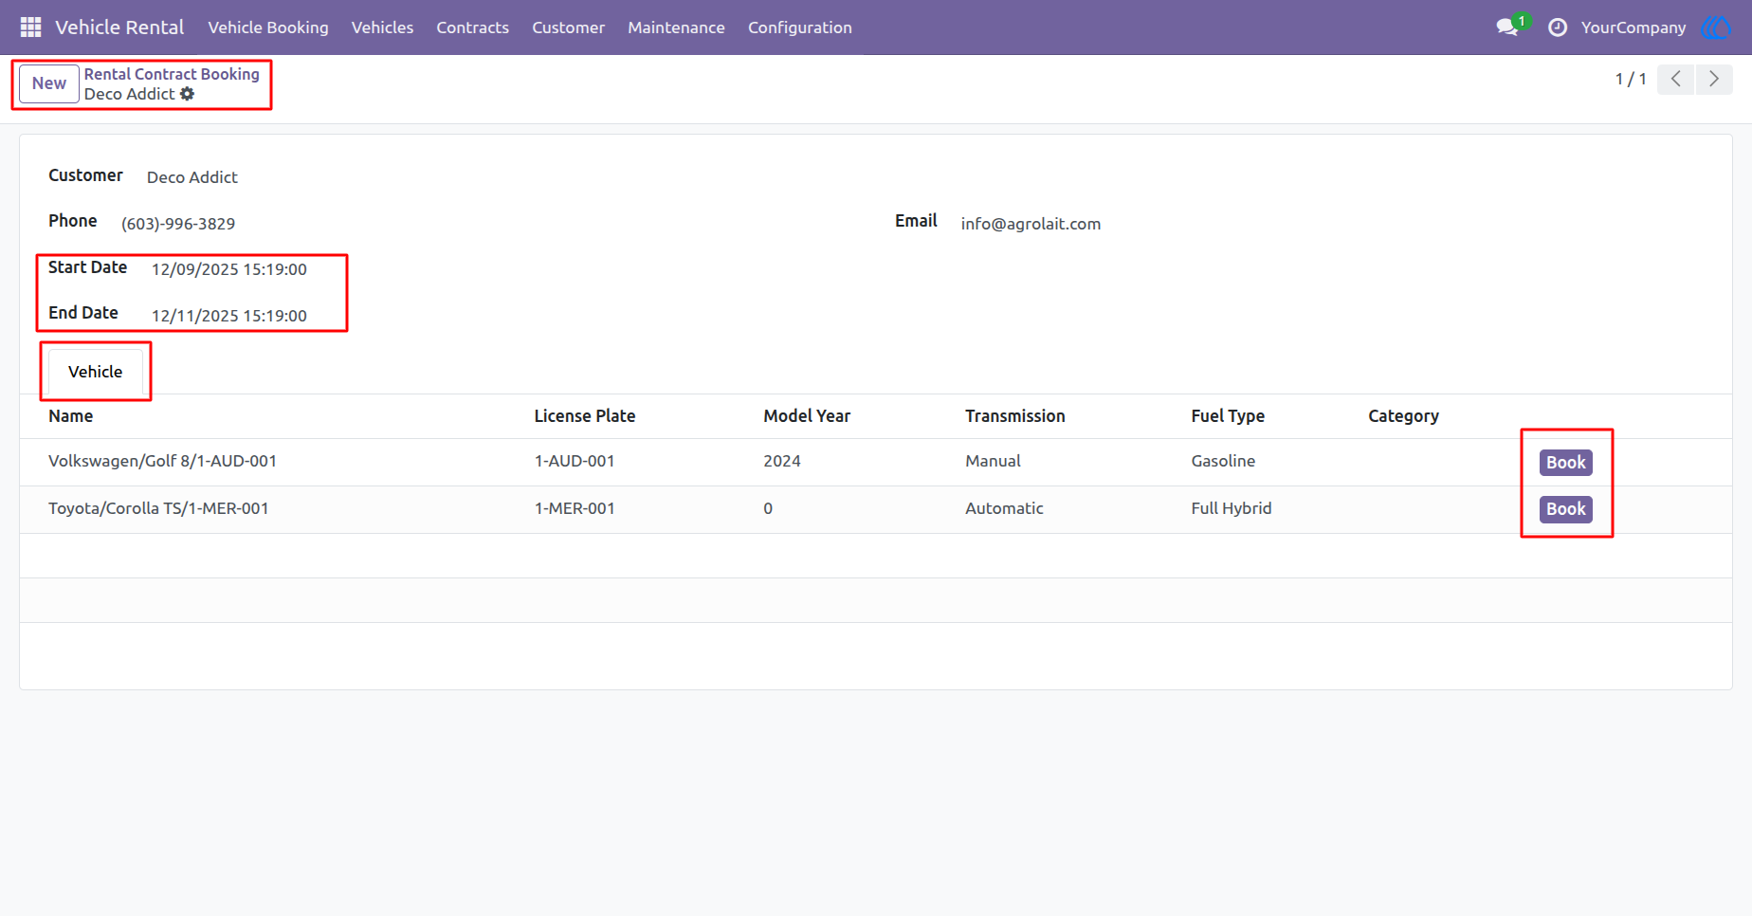Book the Toyota Corolla TS vehicle
Image resolution: width=1752 pixels, height=916 pixels.
tap(1565, 509)
